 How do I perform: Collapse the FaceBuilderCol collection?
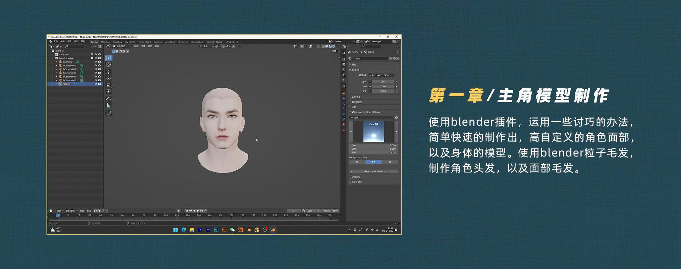tap(53, 58)
